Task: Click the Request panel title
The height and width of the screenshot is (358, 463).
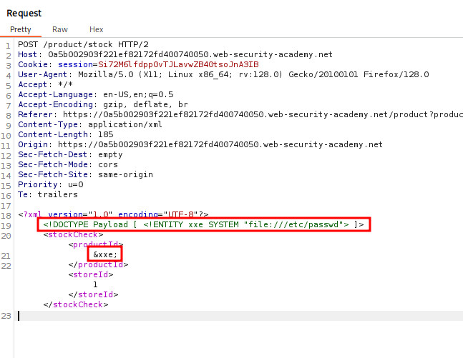Action: tap(24, 14)
